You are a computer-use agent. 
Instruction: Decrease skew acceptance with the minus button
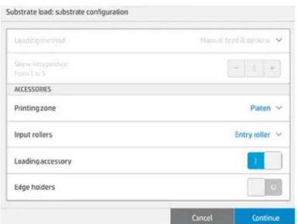236,68
